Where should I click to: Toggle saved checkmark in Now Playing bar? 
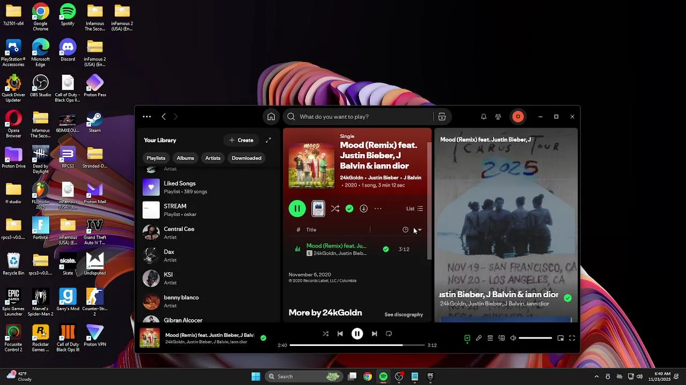pyautogui.click(x=263, y=338)
